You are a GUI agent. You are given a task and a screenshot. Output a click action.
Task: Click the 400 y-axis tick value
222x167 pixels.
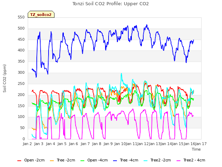pyautogui.click(x=21, y=50)
